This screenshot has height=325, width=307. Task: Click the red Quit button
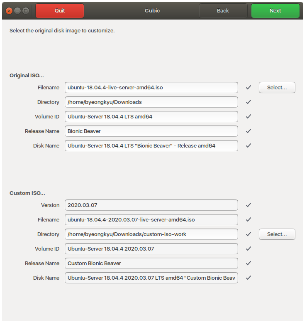[60, 11]
